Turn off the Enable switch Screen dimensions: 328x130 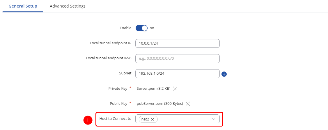(x=142, y=28)
